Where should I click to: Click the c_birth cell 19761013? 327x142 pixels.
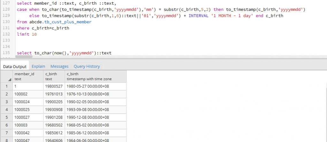click(x=54, y=94)
